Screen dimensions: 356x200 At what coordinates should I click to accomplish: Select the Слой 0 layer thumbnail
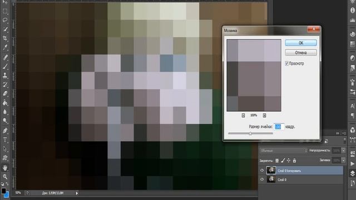tap(271, 179)
